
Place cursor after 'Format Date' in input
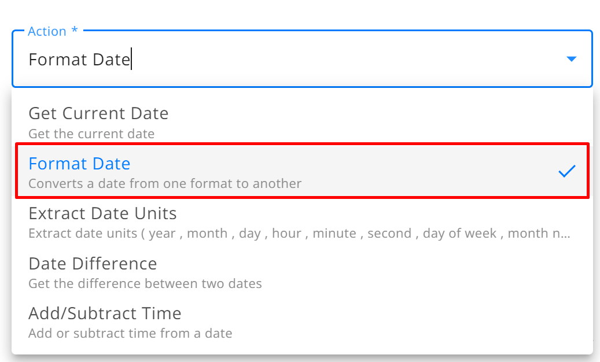(x=132, y=59)
